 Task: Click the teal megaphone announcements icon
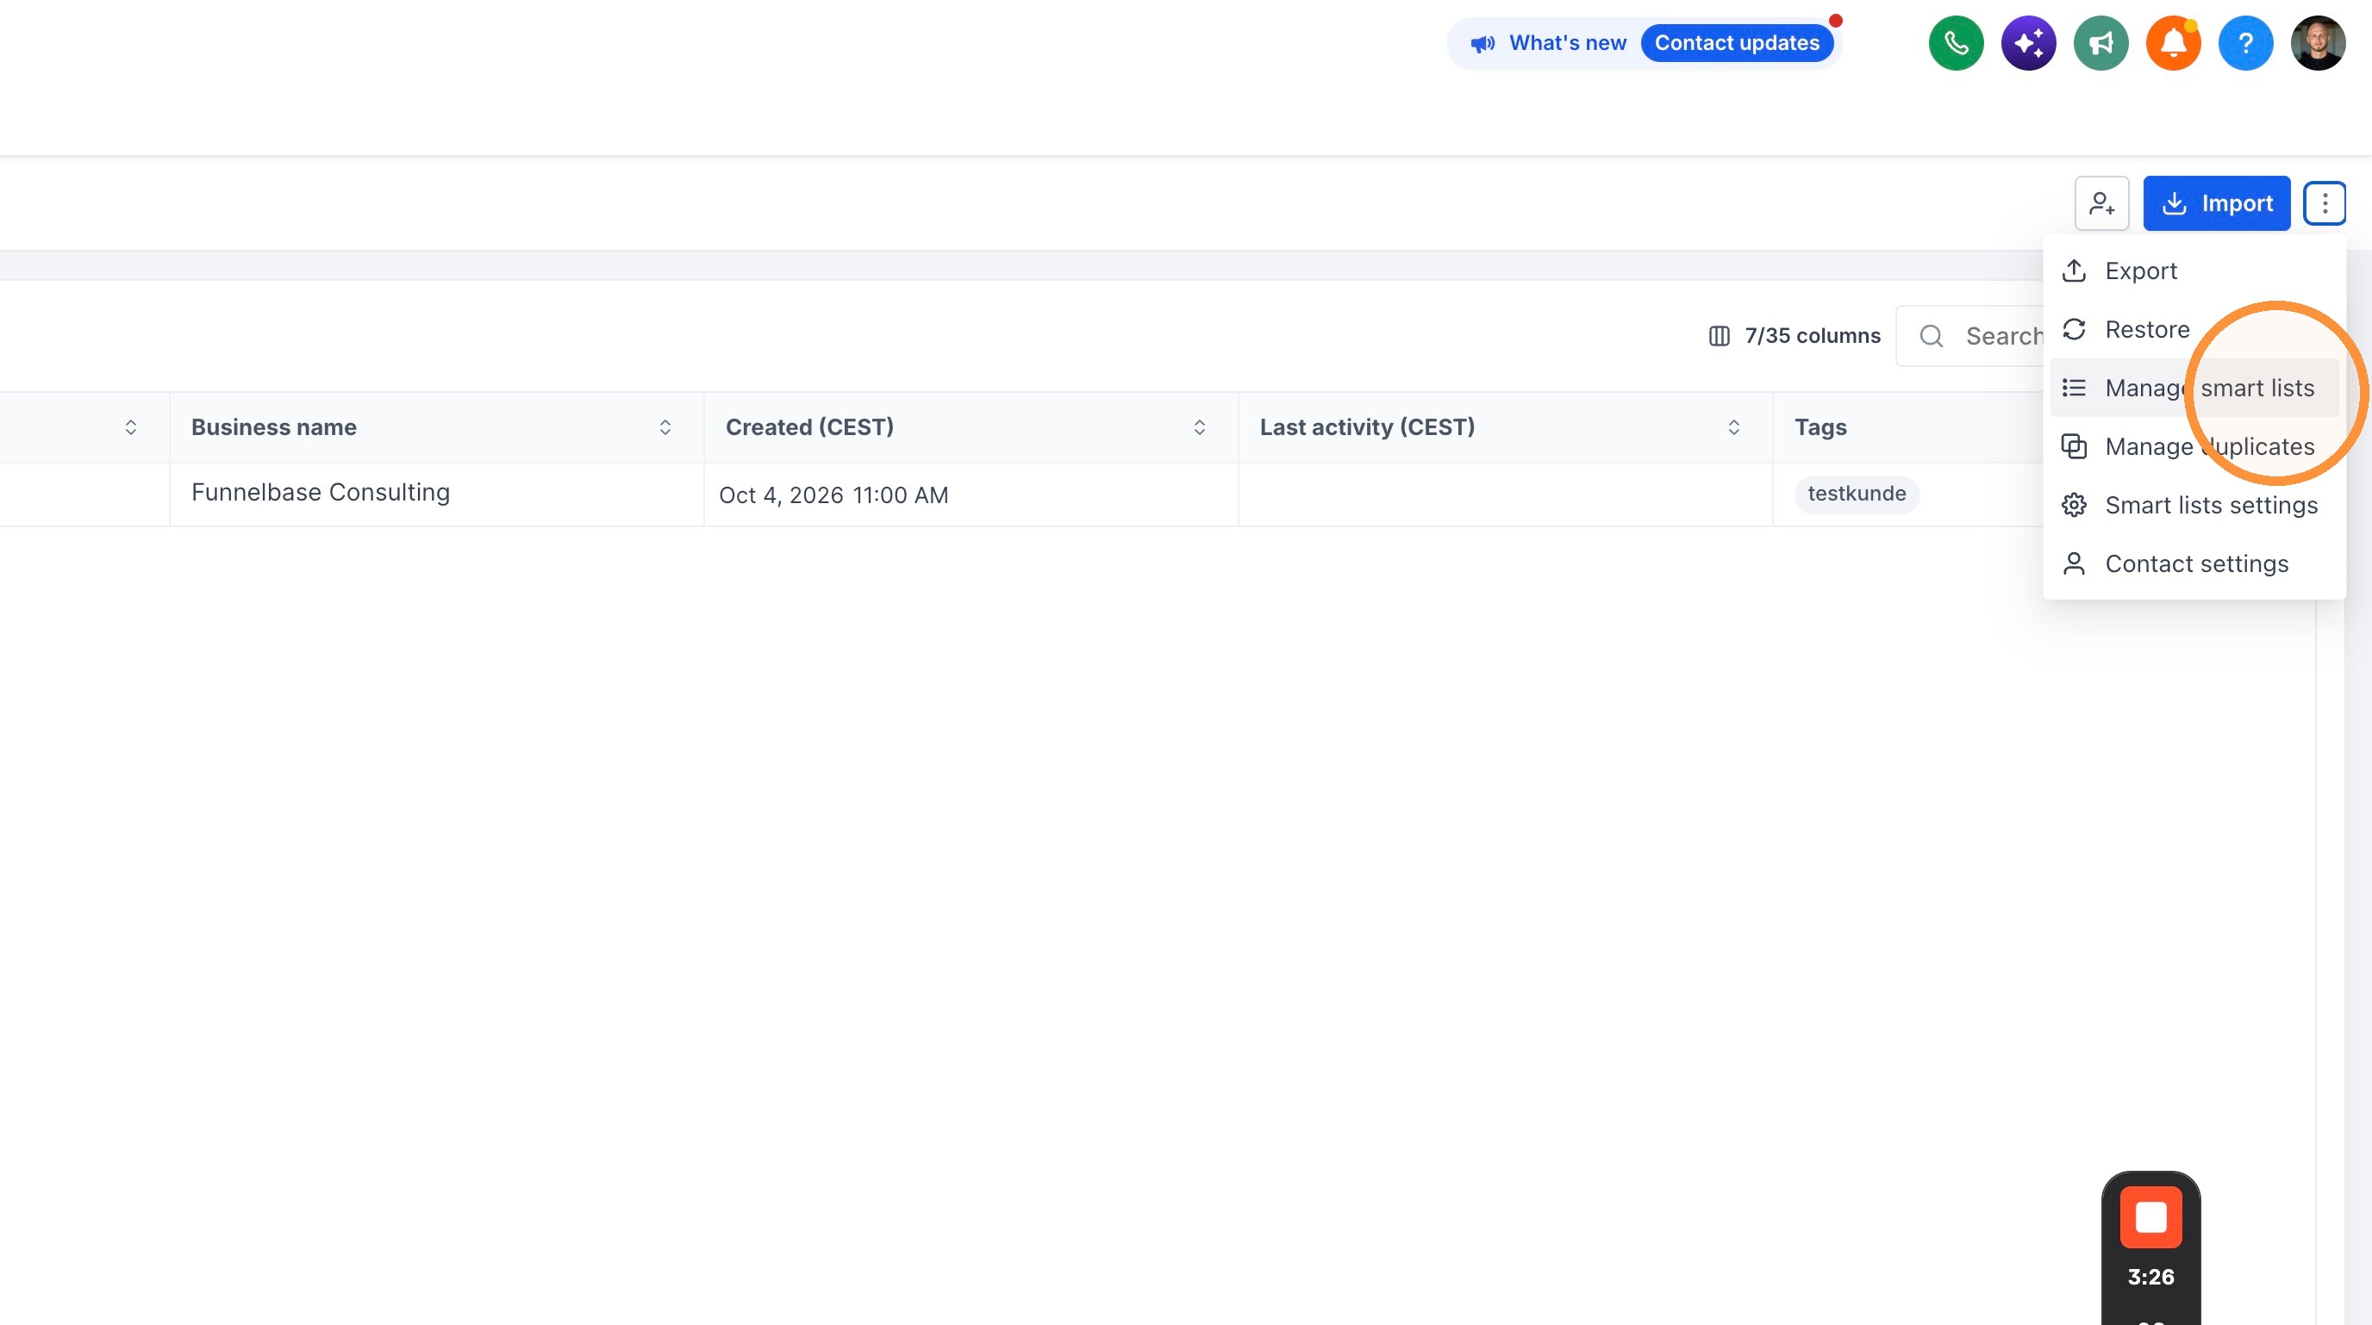(x=2101, y=43)
